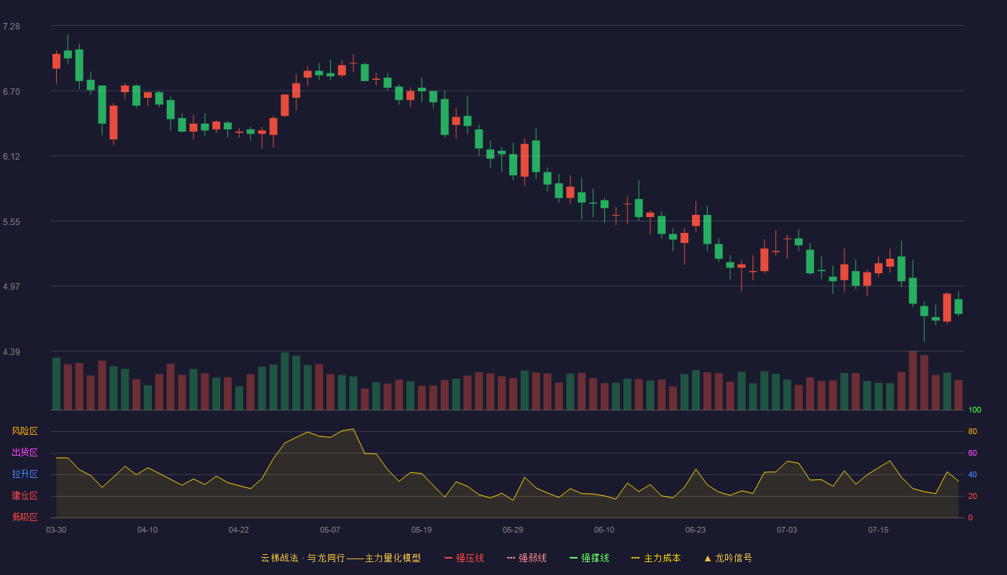
Task: Click the 07-15 date axis label
Action: 878,530
